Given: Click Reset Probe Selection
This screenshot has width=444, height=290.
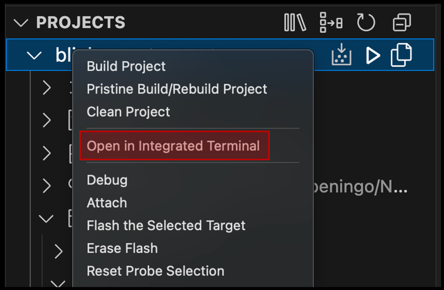Looking at the screenshot, I should [x=155, y=270].
